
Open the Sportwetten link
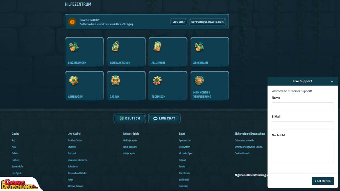tap(185, 141)
